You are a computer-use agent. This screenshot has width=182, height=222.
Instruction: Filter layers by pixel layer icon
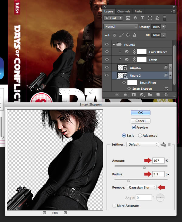click(128, 18)
